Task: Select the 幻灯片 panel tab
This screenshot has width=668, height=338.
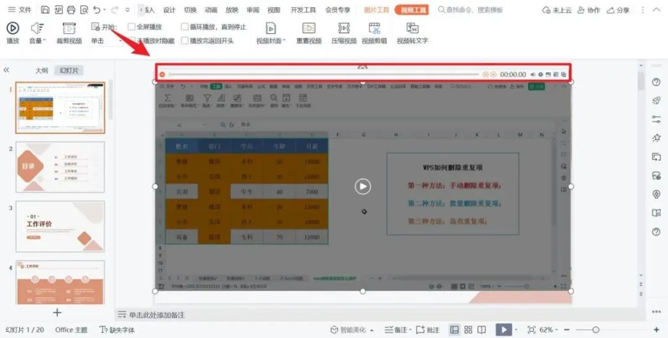Action: coord(69,70)
